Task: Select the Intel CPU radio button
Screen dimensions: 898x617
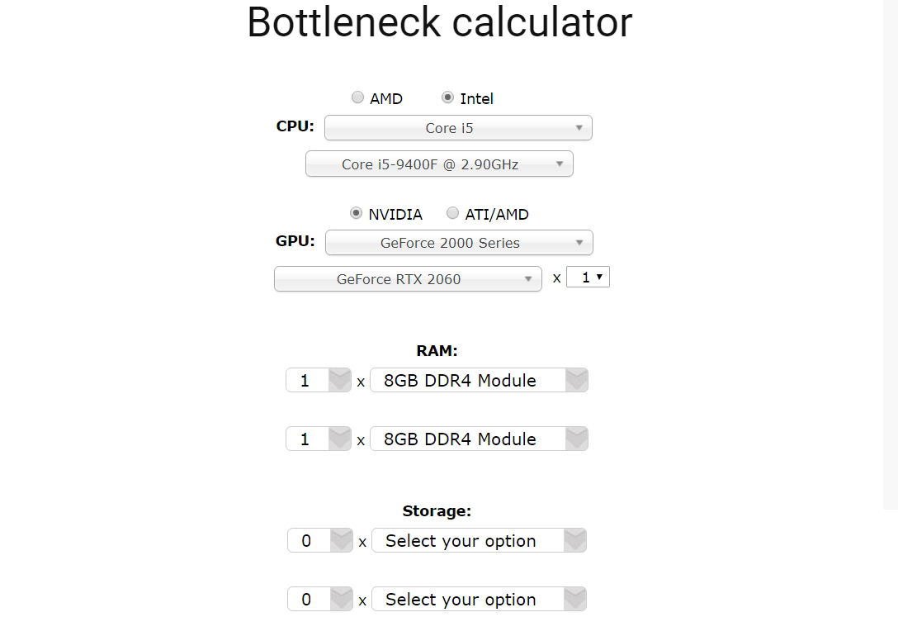Action: click(447, 97)
